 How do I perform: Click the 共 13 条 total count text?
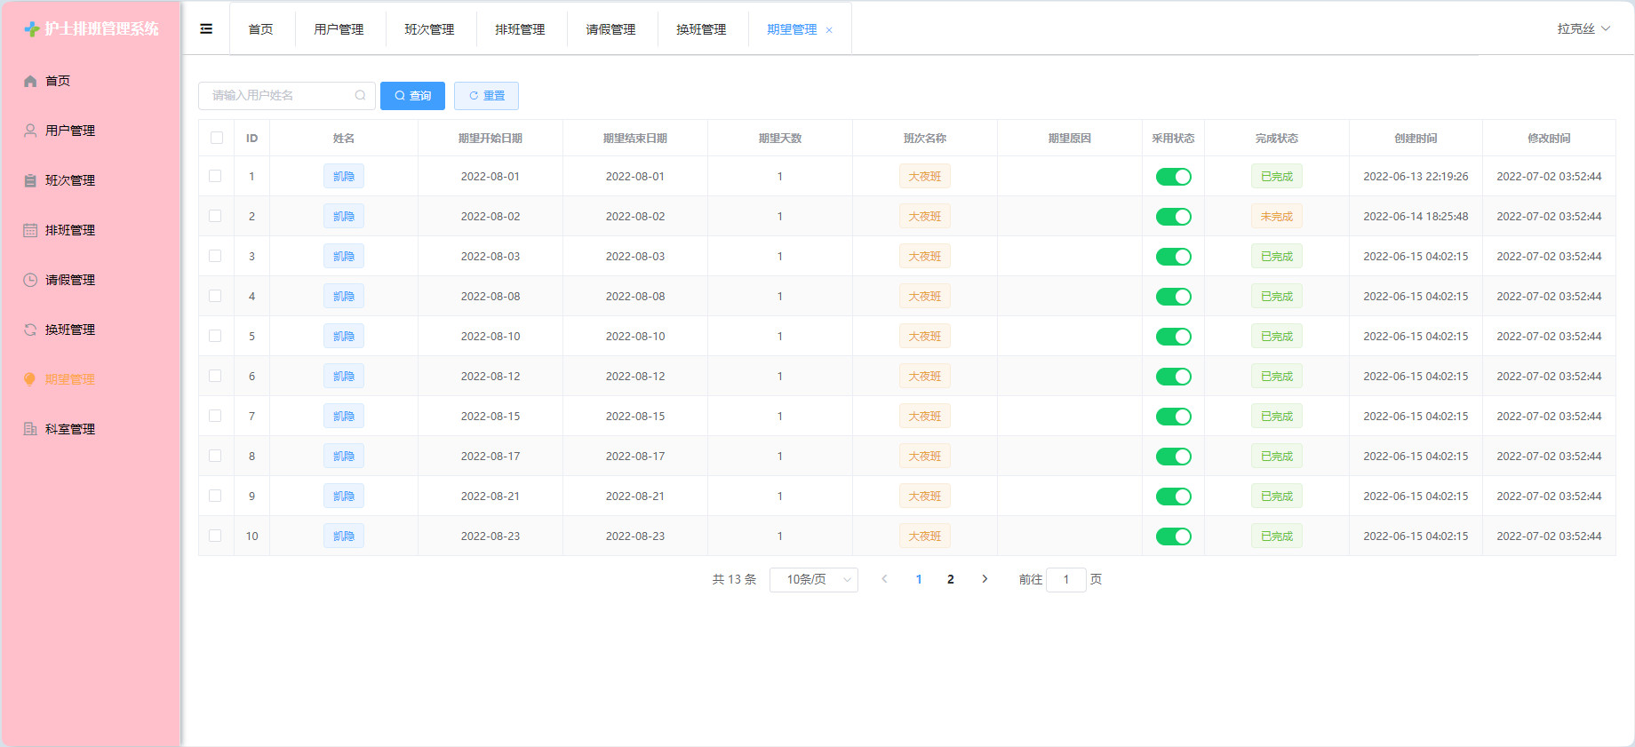[x=734, y=579]
